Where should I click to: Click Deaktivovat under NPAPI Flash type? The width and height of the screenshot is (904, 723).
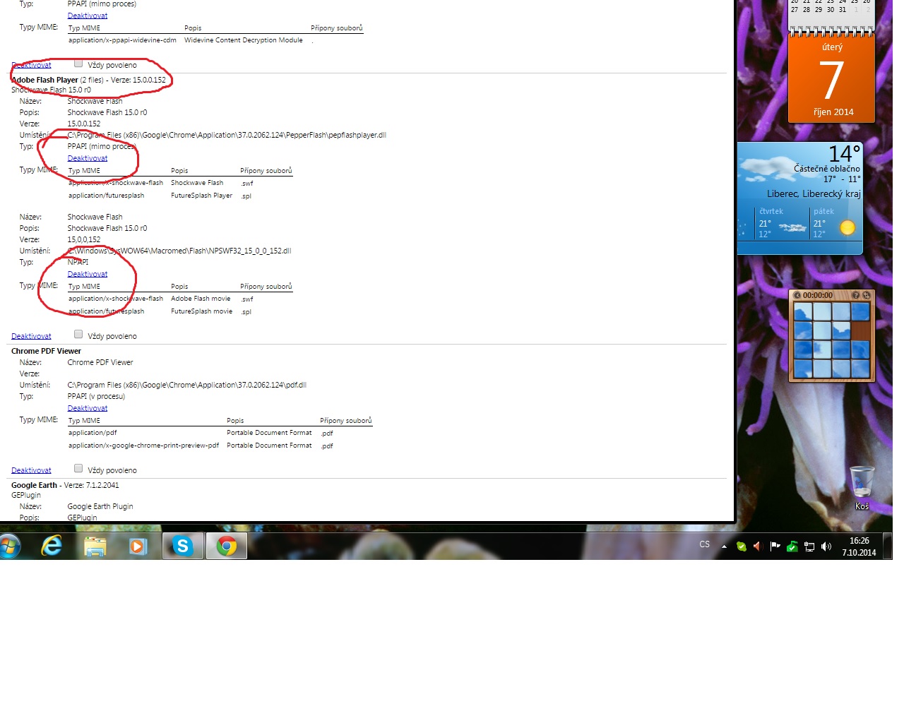(88, 274)
